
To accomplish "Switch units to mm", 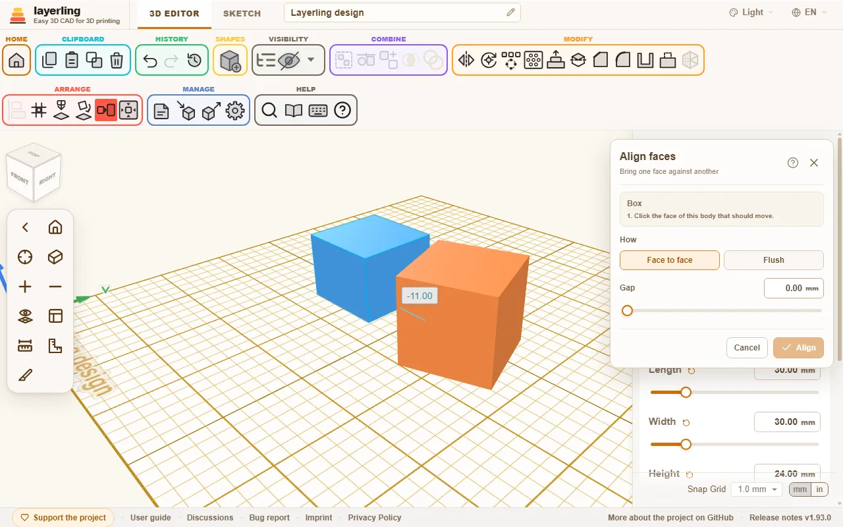I will pyautogui.click(x=800, y=489).
